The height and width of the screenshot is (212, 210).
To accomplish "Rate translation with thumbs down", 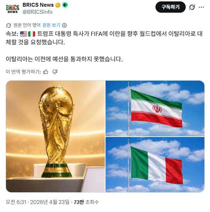I will click(x=55, y=72).
